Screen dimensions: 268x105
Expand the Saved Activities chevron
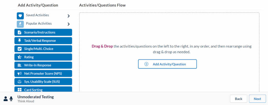69,16
